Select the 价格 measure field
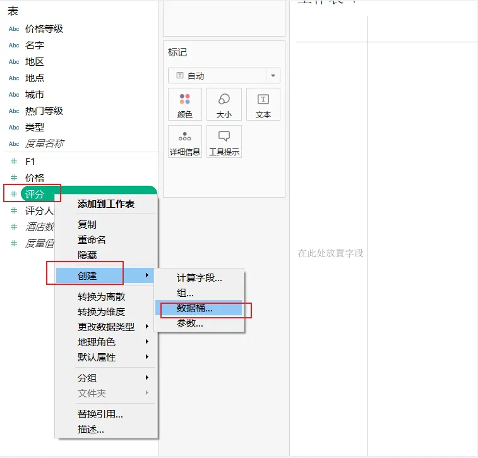The image size is (478, 458). [35, 178]
